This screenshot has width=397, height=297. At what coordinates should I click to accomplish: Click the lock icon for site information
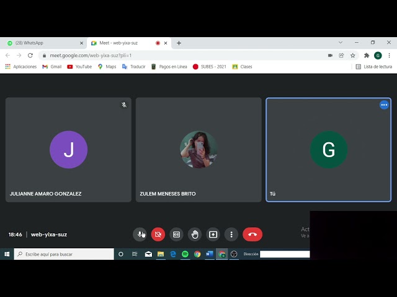point(44,56)
